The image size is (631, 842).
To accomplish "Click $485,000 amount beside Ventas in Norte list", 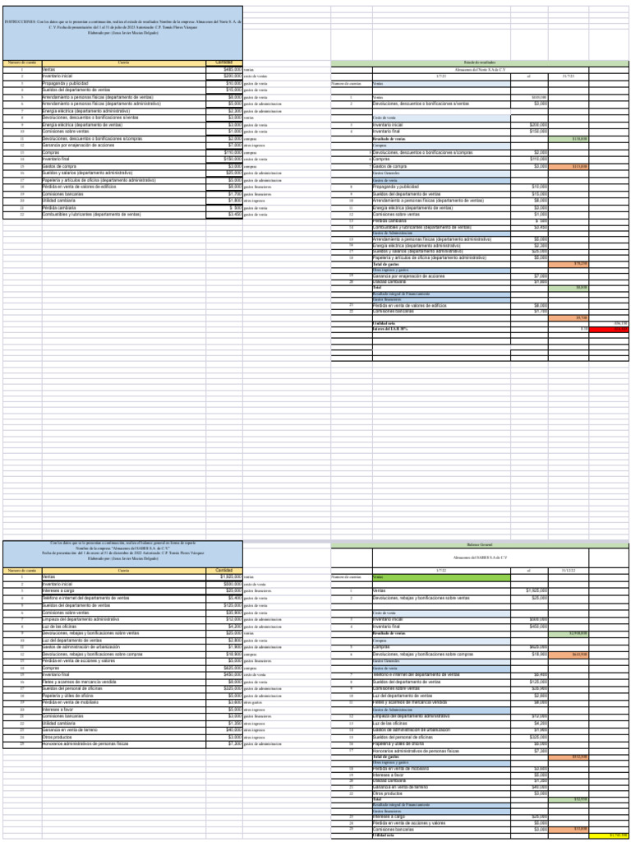I will 224,70.
